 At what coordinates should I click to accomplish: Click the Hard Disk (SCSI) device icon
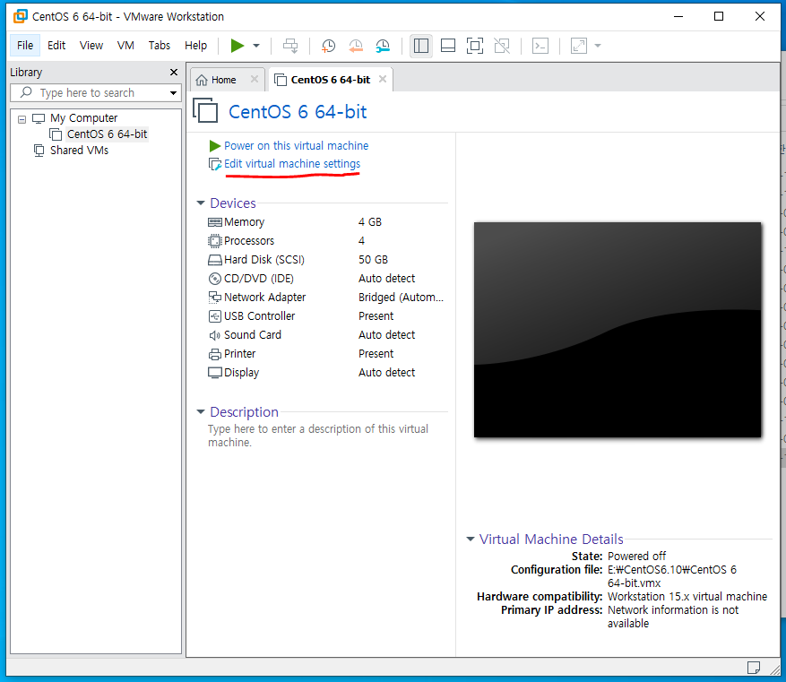(214, 260)
